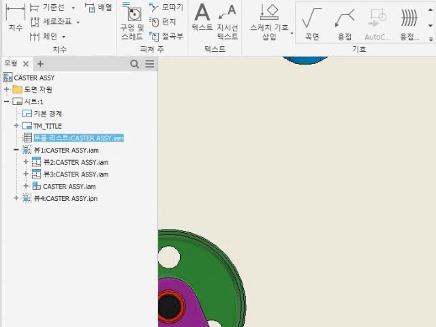
Task: Click the 체인 chain dimension icon
Action: click(x=35, y=36)
